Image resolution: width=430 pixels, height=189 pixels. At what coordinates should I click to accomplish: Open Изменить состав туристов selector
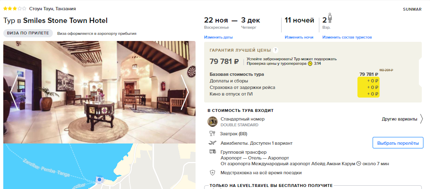[x=347, y=37]
